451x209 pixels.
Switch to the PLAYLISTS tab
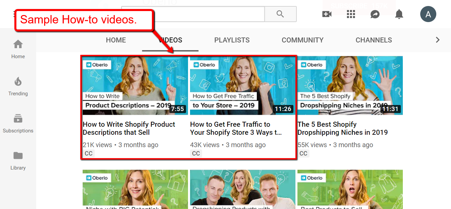[232, 40]
